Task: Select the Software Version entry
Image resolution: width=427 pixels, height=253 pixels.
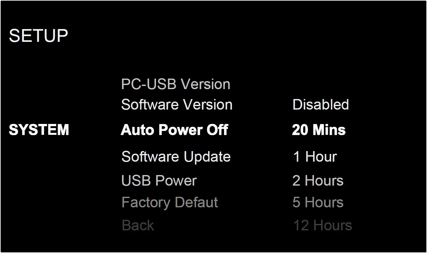Action: pyautogui.click(x=176, y=104)
